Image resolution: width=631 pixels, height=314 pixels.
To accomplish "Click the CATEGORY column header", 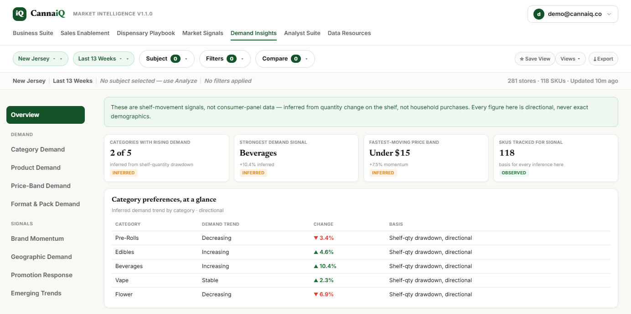I will 128,224.
